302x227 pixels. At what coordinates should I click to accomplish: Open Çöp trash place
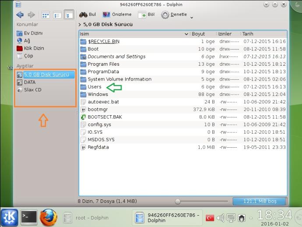tap(25, 56)
